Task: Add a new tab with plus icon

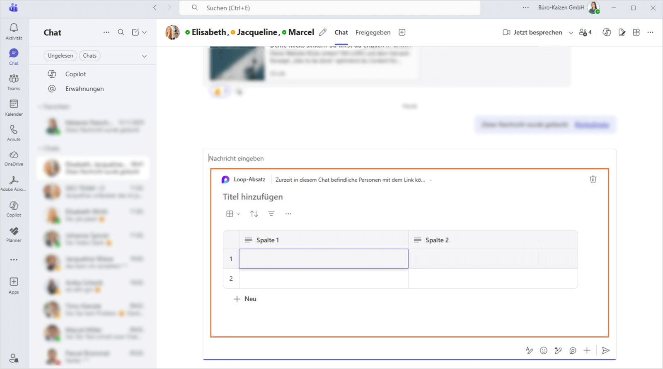Action: [402, 32]
